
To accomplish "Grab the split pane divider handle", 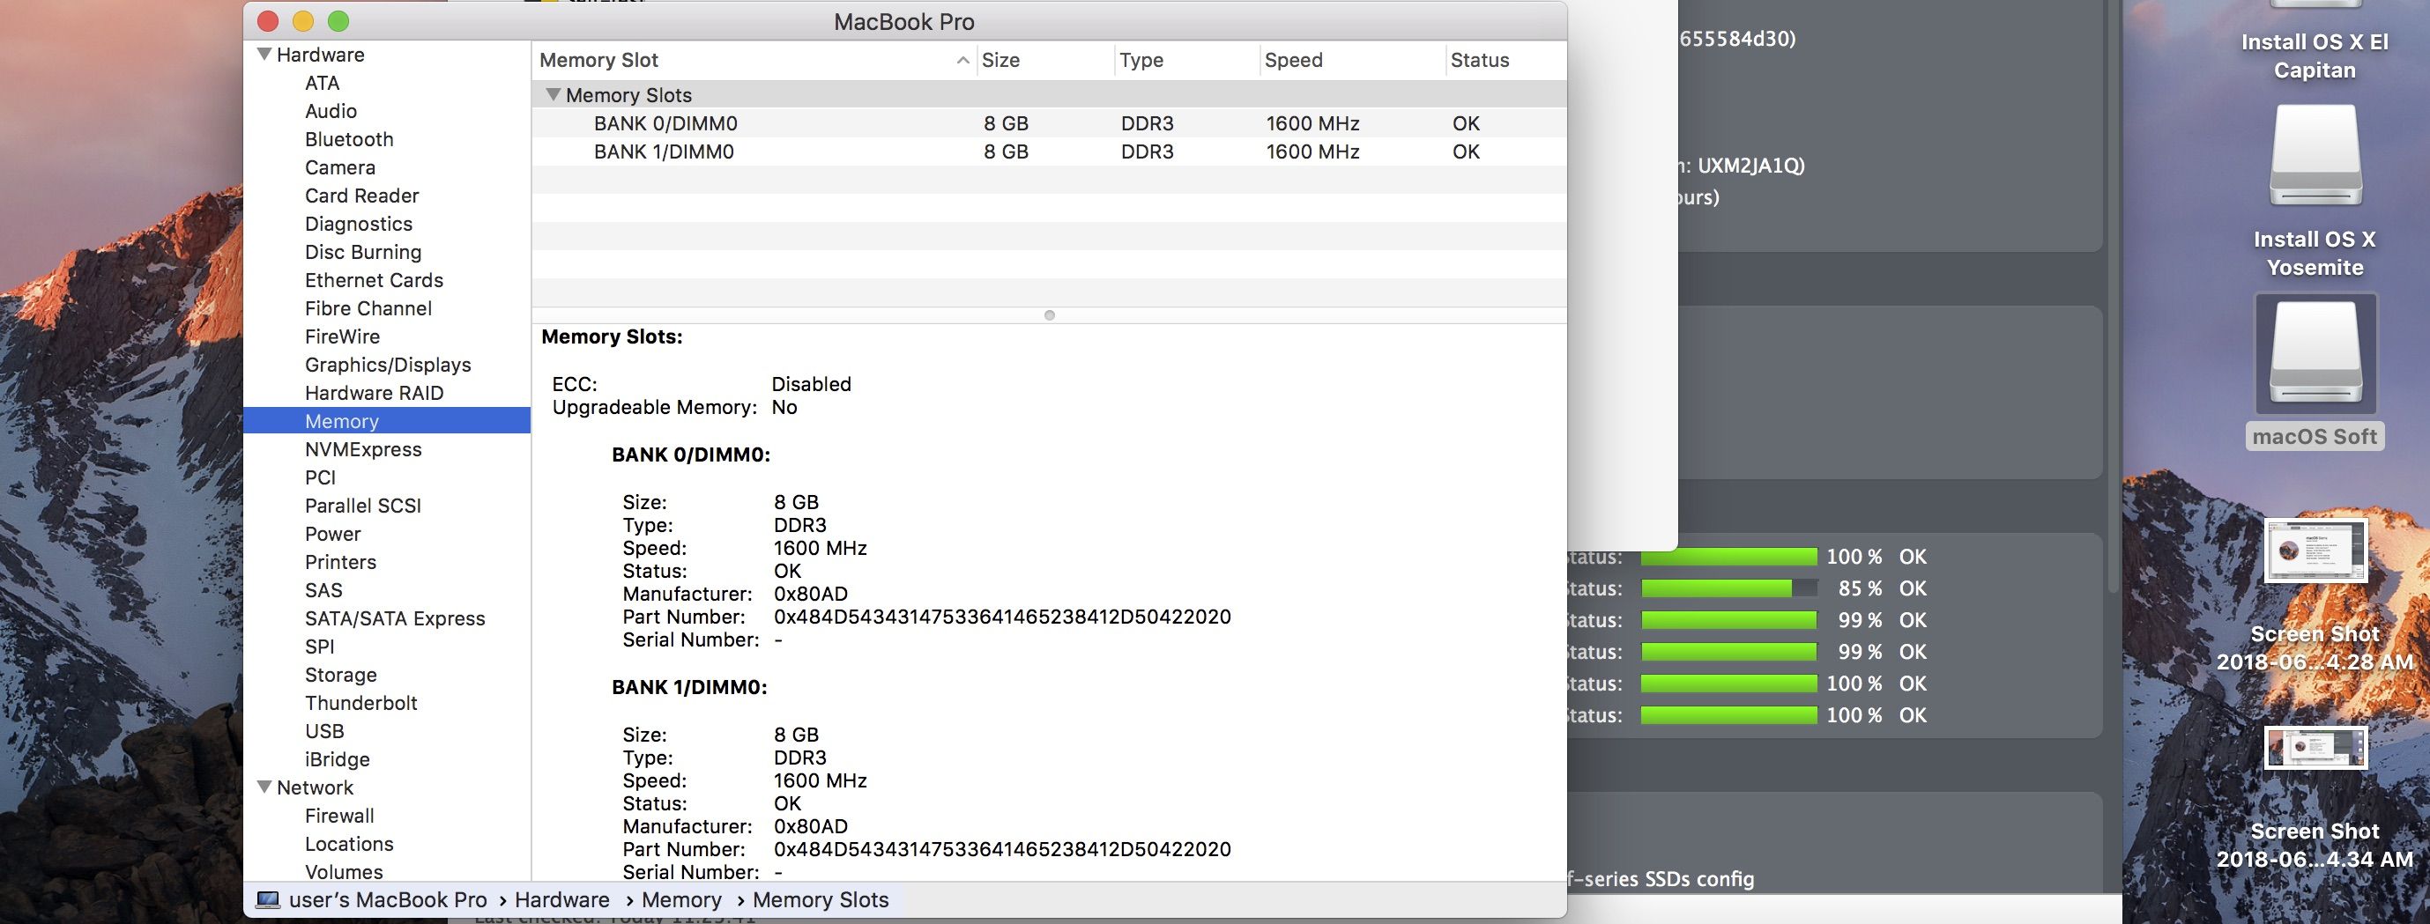I will pyautogui.click(x=1049, y=315).
